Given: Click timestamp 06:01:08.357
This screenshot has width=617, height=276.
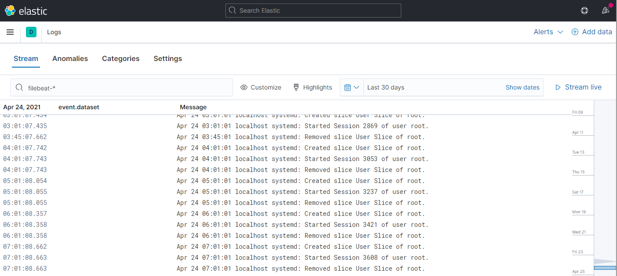Looking at the screenshot, I should click(25, 214).
